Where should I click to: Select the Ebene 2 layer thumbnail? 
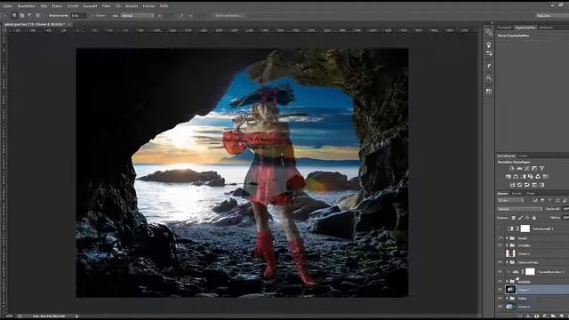tap(510, 307)
